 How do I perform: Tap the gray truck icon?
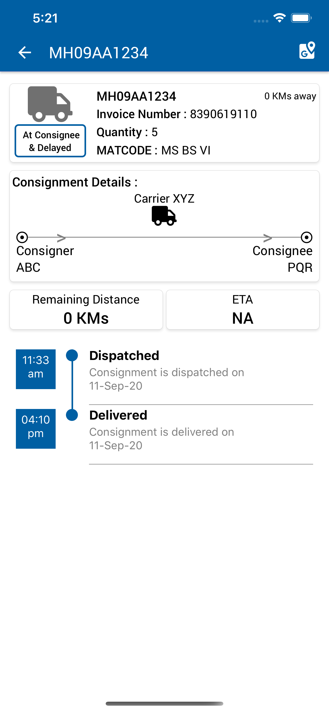click(x=50, y=104)
